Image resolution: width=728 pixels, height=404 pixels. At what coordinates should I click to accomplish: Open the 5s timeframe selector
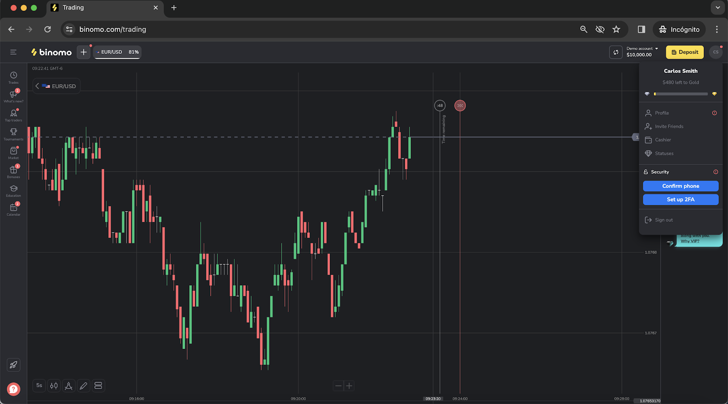[39, 386]
